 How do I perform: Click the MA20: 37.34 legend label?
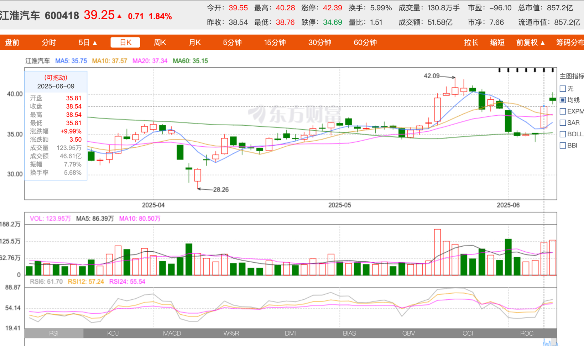[150, 61]
